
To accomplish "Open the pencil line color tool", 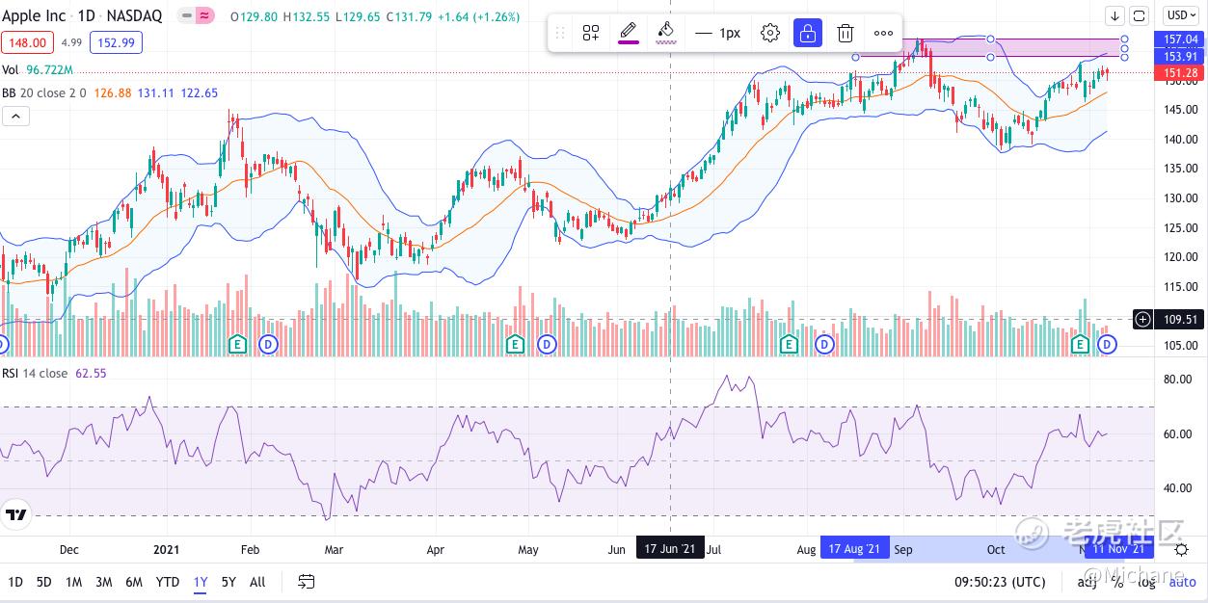I will click(628, 33).
